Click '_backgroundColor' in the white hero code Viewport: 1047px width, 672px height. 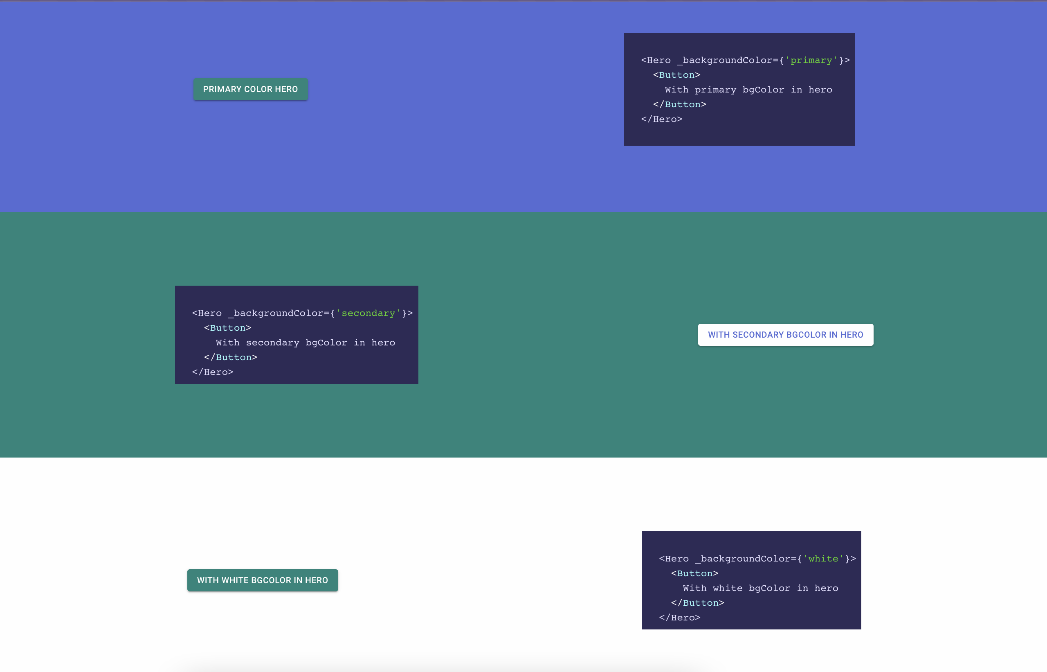point(743,559)
